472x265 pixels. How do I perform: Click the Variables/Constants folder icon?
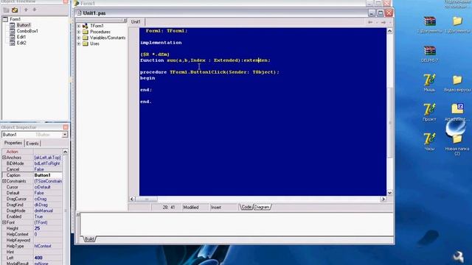coord(86,38)
